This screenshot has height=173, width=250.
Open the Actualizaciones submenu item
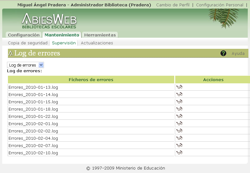97,43
